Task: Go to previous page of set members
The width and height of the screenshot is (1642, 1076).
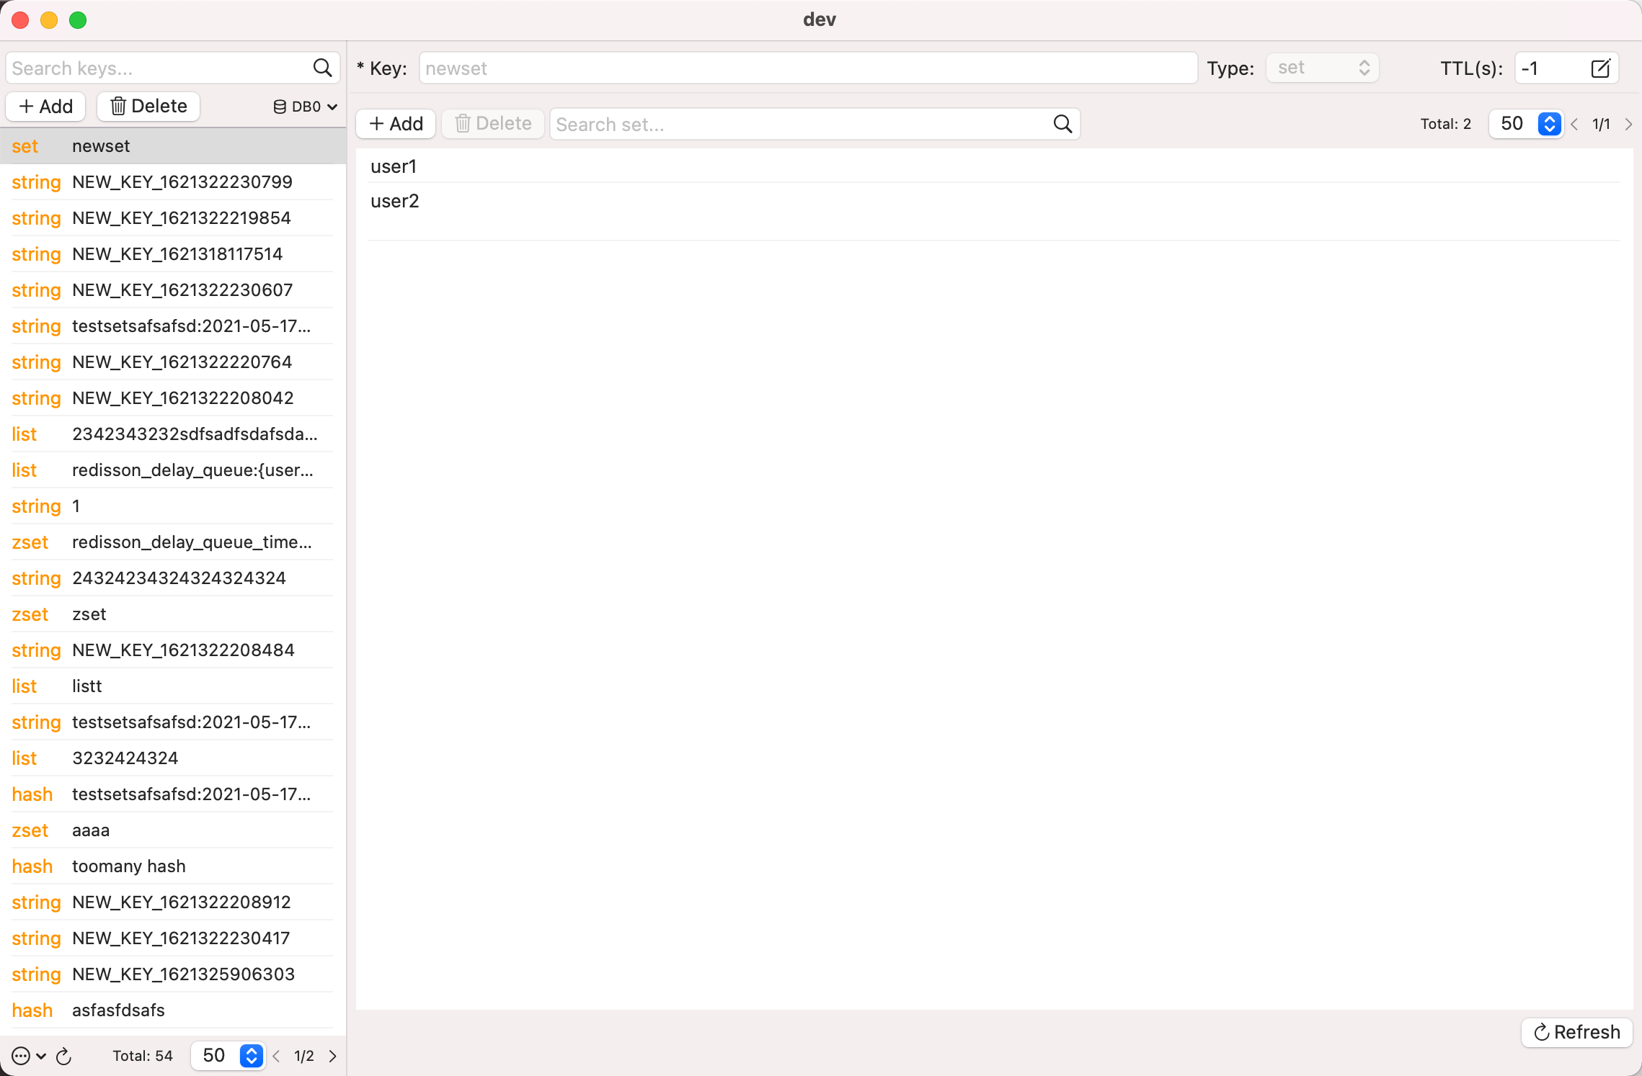Action: (x=1575, y=124)
